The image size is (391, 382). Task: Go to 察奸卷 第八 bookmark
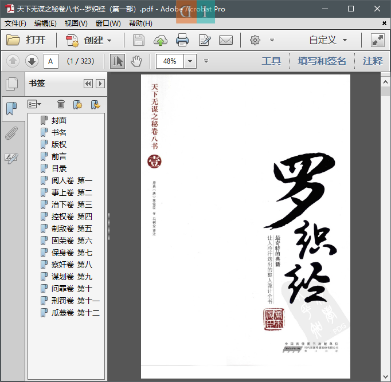[x=72, y=265]
